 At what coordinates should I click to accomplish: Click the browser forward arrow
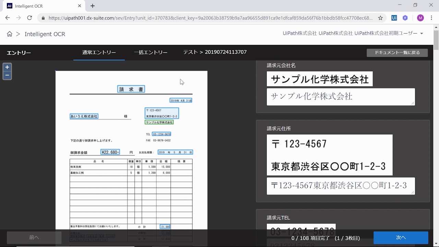[x=19, y=18]
